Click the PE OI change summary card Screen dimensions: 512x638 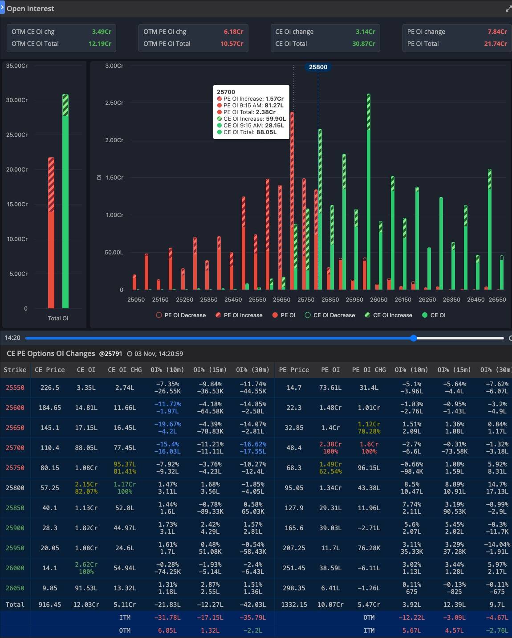(x=457, y=38)
